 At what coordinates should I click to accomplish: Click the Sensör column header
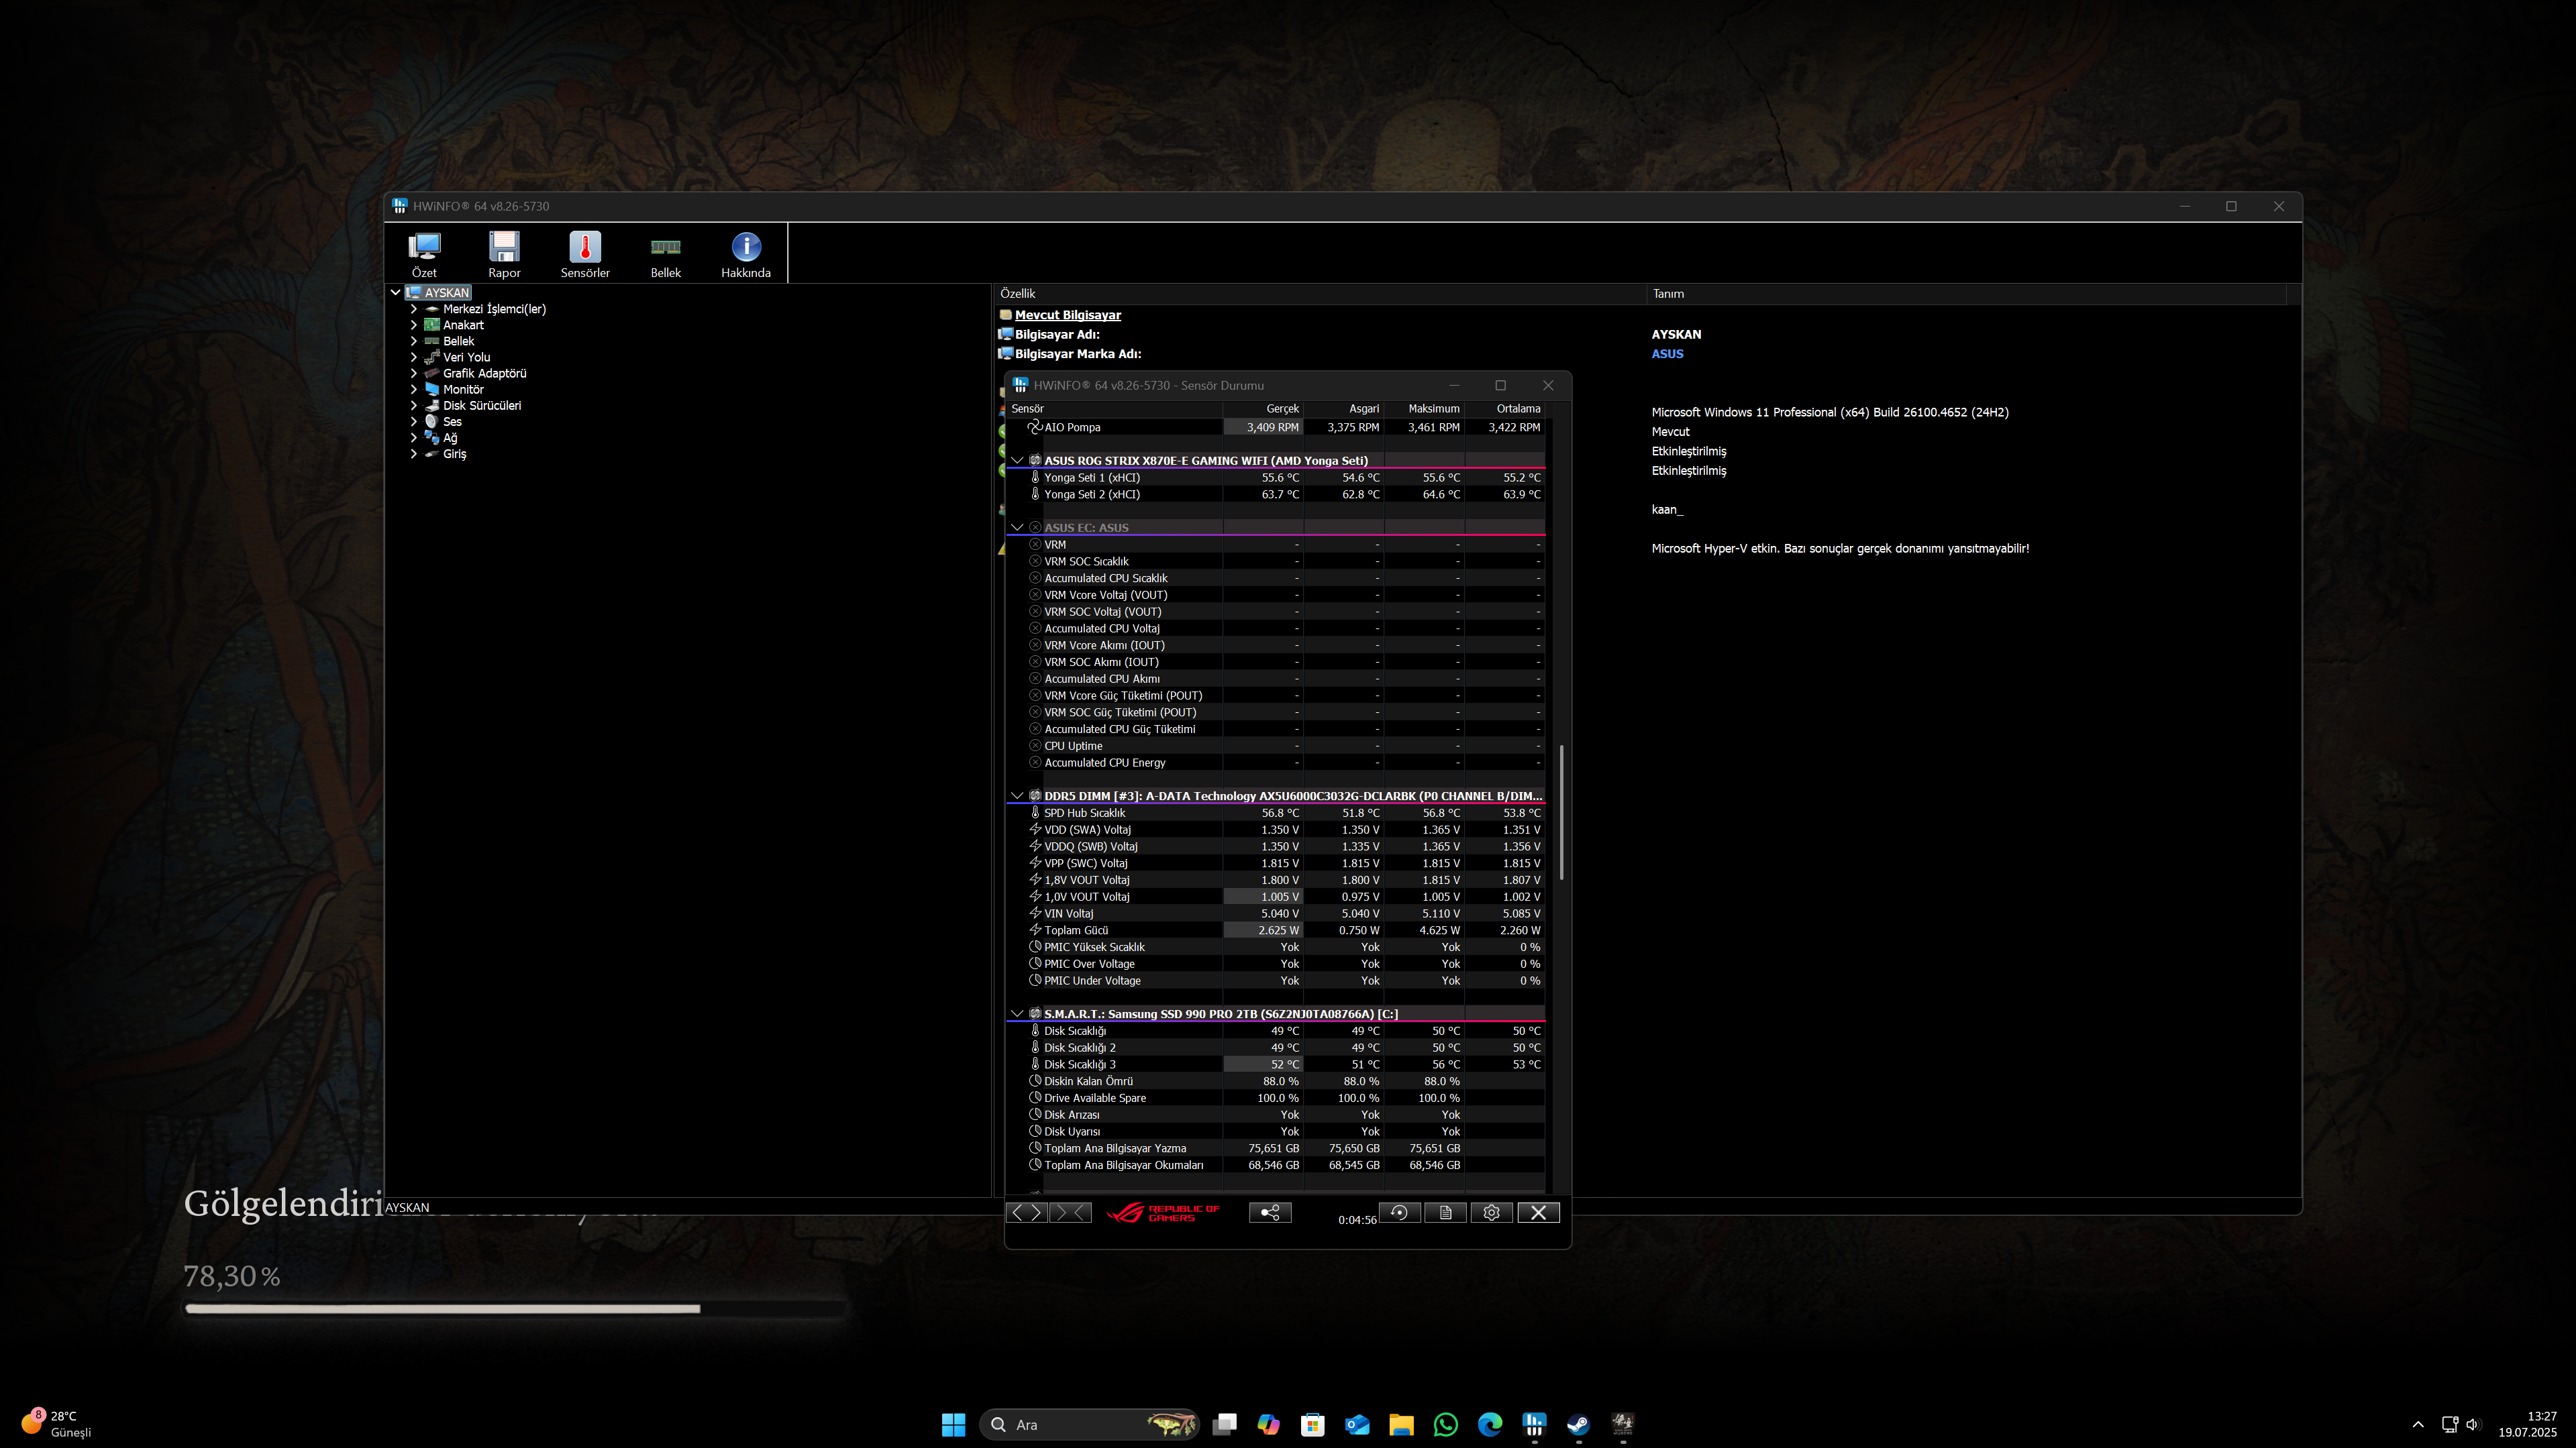pyautogui.click(x=1114, y=408)
